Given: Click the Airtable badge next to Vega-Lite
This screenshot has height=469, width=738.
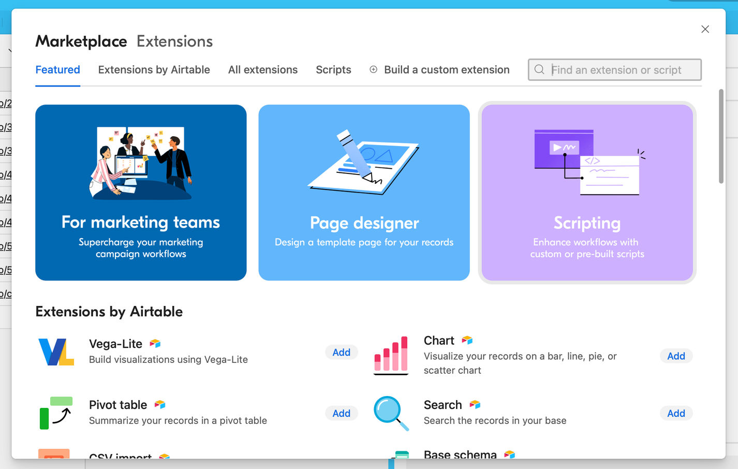Looking at the screenshot, I should (155, 343).
